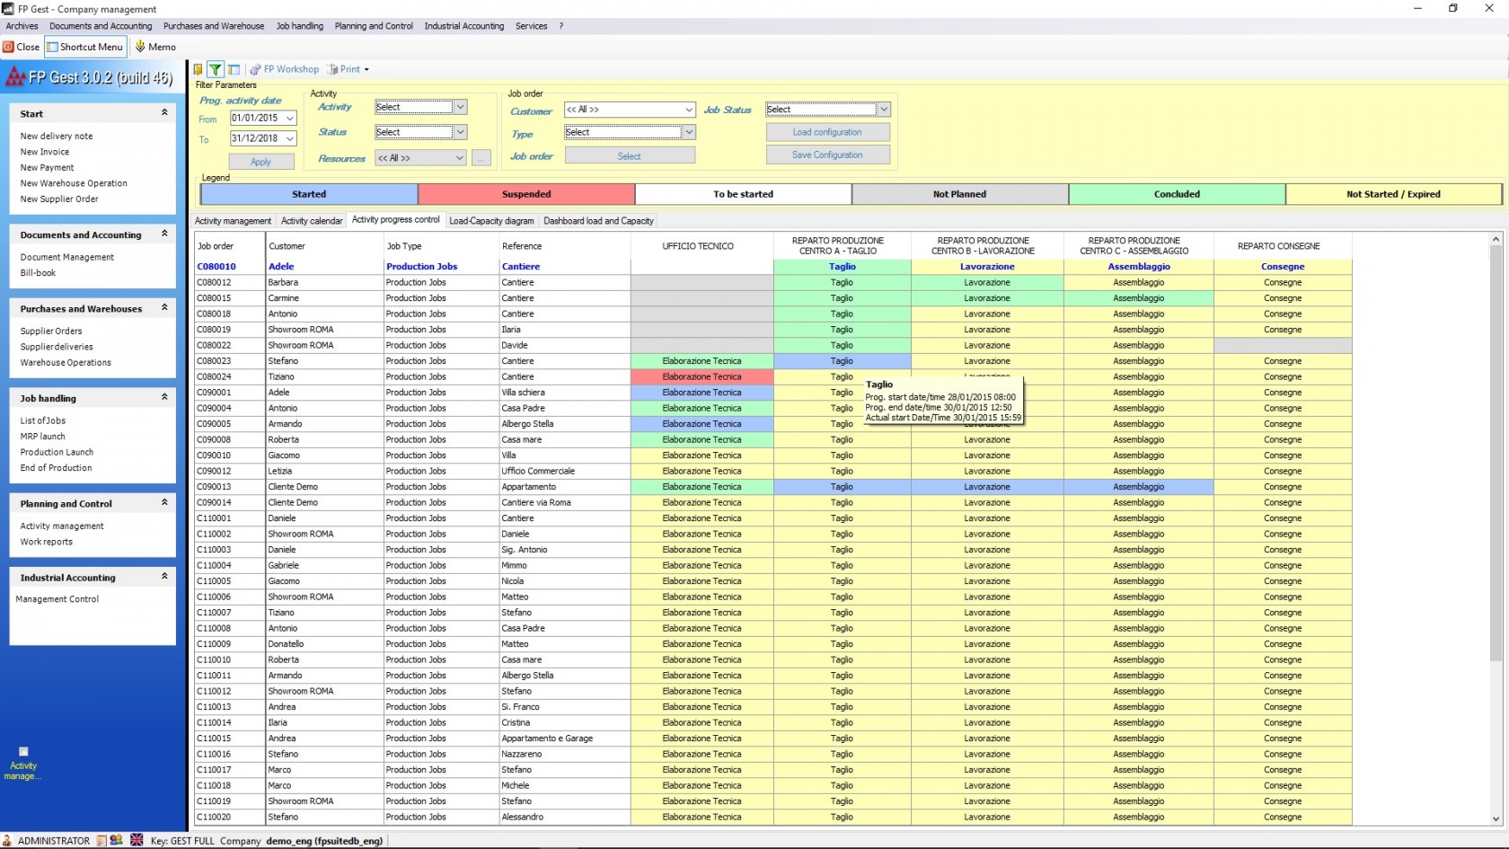Click the Job order Select button

pyautogui.click(x=630, y=156)
